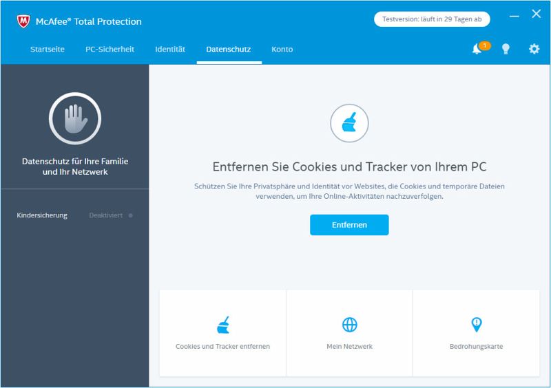Image resolution: width=551 pixels, height=388 pixels.
Task: Click the Testversion läuft in 29 Tagen ab pill
Action: (x=432, y=19)
